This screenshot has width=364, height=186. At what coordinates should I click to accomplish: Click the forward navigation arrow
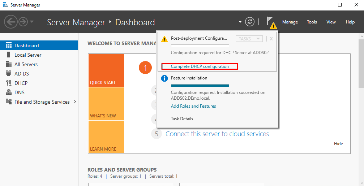[x=23, y=22]
